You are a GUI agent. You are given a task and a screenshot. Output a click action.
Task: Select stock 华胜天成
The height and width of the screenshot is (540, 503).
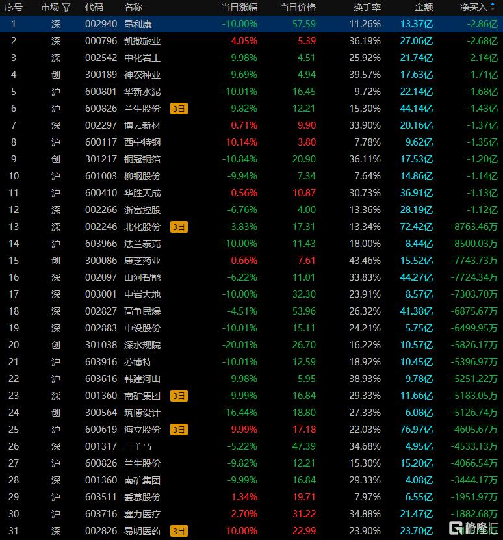[x=142, y=193]
